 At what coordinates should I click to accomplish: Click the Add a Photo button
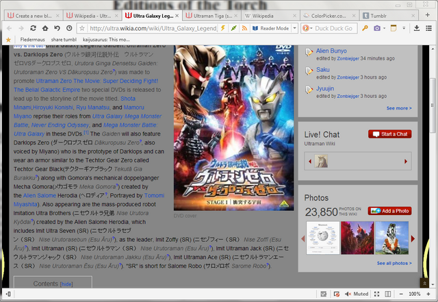click(389, 211)
